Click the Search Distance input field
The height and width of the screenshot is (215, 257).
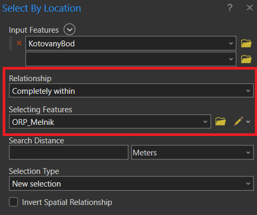tap(68, 152)
